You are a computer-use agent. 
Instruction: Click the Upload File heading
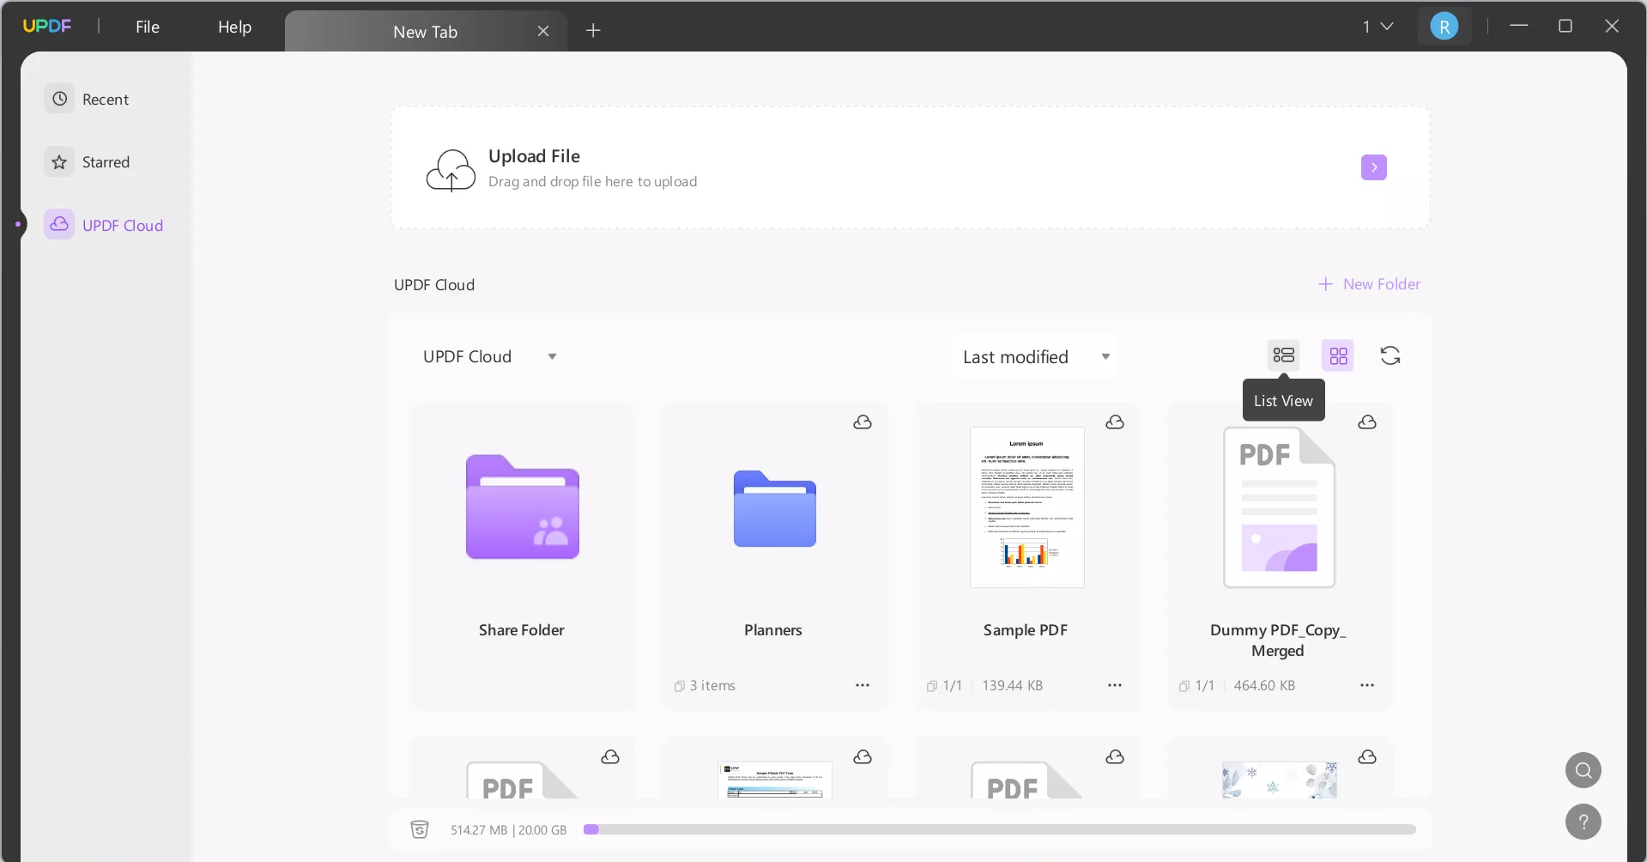click(x=534, y=156)
